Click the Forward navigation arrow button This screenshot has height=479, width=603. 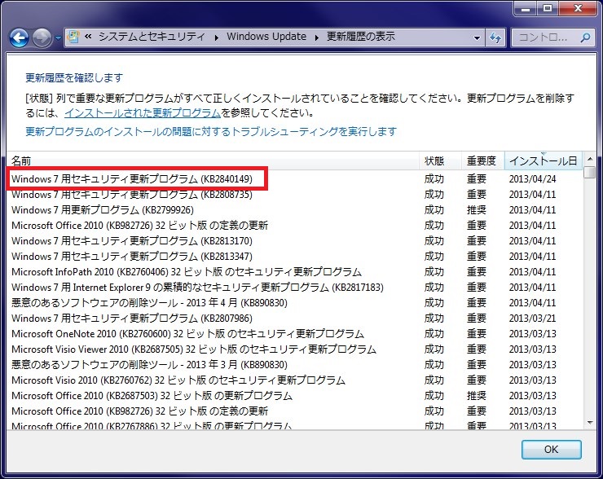coord(42,37)
